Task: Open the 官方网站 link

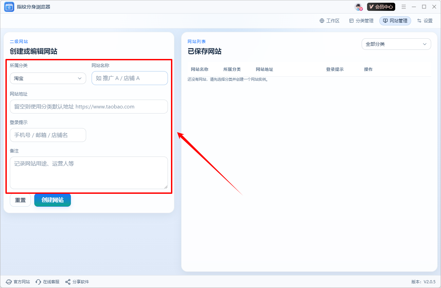Action: tap(18, 282)
